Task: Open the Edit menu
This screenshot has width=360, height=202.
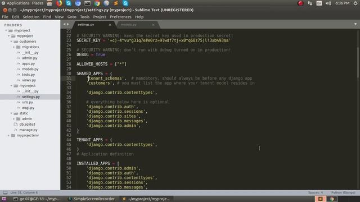Action: (15, 17)
